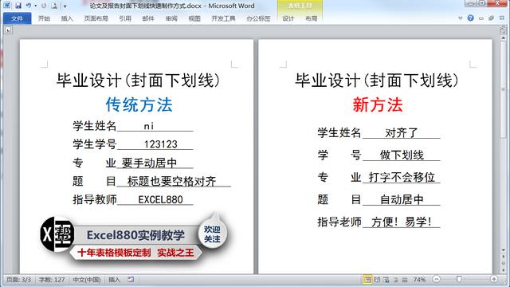The width and height of the screenshot is (510, 287).
Task: Click the 字数: 127 word count button
Action: click(52, 280)
